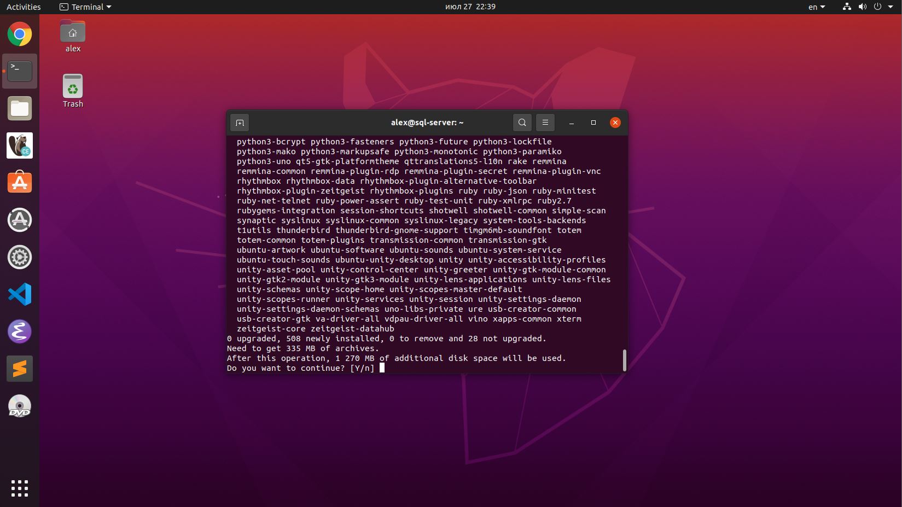
Task: Open the Files manager in dock
Action: click(20, 108)
